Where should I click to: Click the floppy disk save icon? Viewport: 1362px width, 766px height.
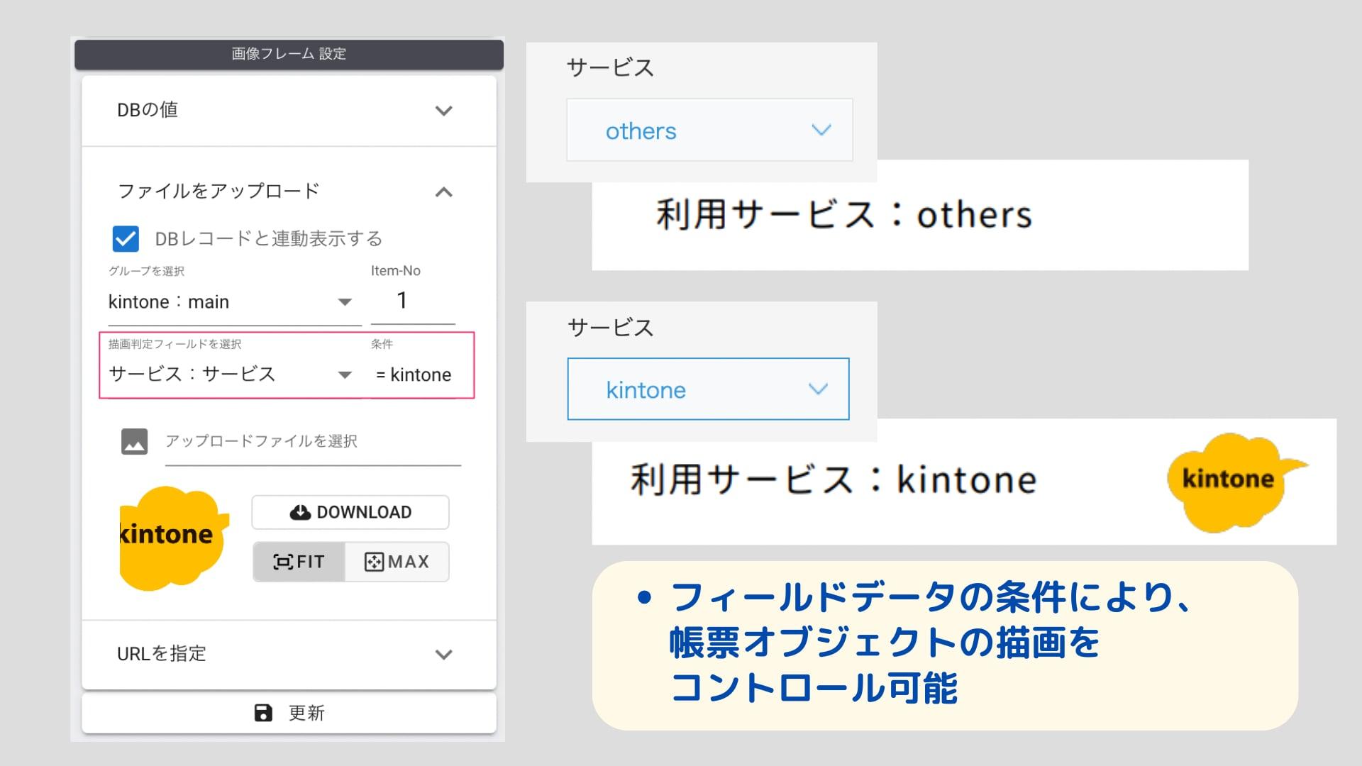click(x=263, y=713)
